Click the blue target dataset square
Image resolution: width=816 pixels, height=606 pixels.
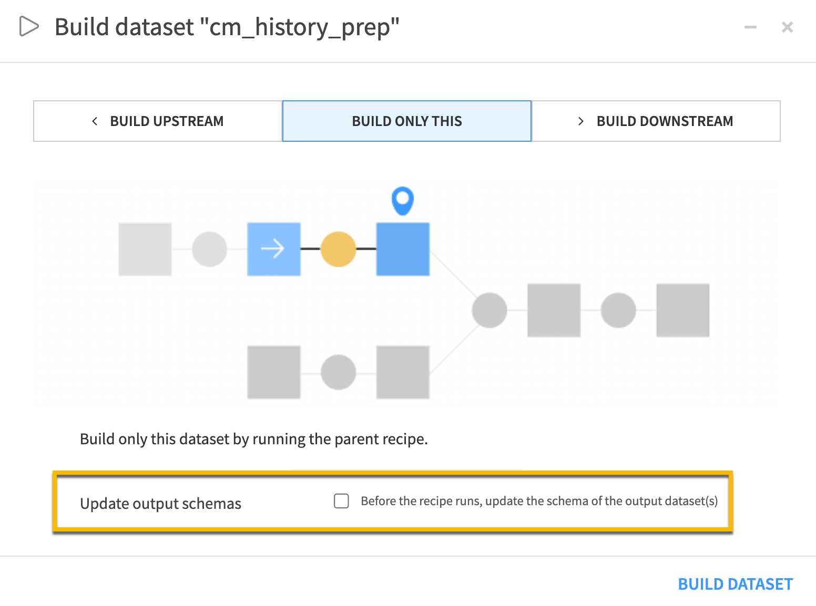403,249
